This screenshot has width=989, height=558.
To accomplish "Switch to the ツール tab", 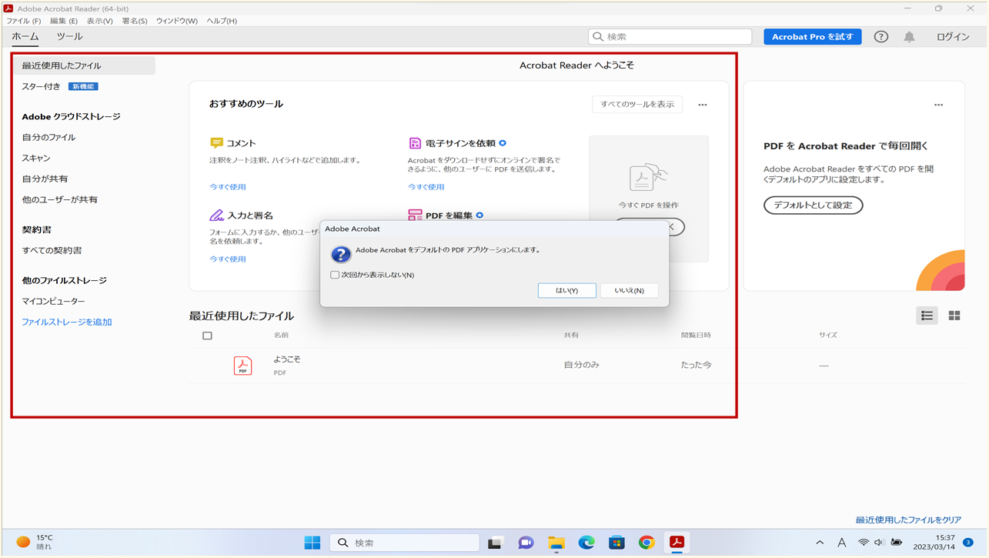I will point(69,36).
